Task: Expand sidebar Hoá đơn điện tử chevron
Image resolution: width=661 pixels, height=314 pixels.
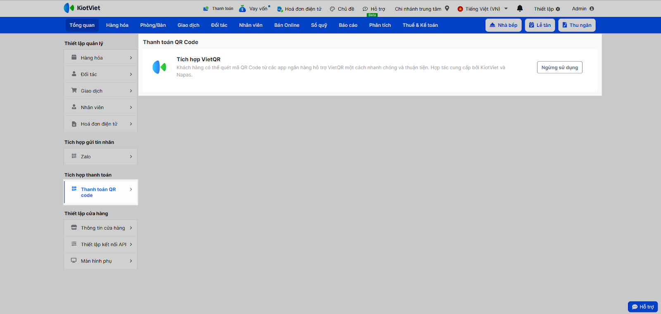Action: (x=131, y=124)
